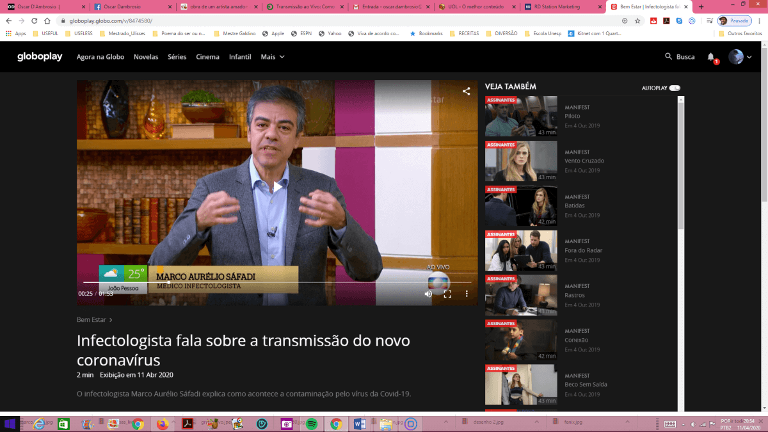Share the video via share icon
This screenshot has height=432, width=768.
(x=467, y=92)
